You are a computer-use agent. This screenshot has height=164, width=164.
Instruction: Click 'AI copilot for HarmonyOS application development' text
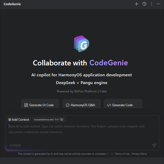82,75
